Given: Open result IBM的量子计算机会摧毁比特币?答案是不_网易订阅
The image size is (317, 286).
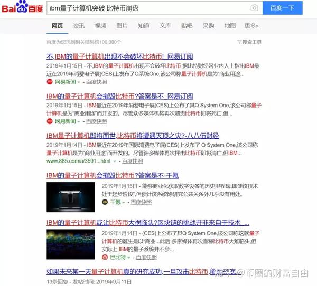Looking at the screenshot, I should click(x=120, y=96).
